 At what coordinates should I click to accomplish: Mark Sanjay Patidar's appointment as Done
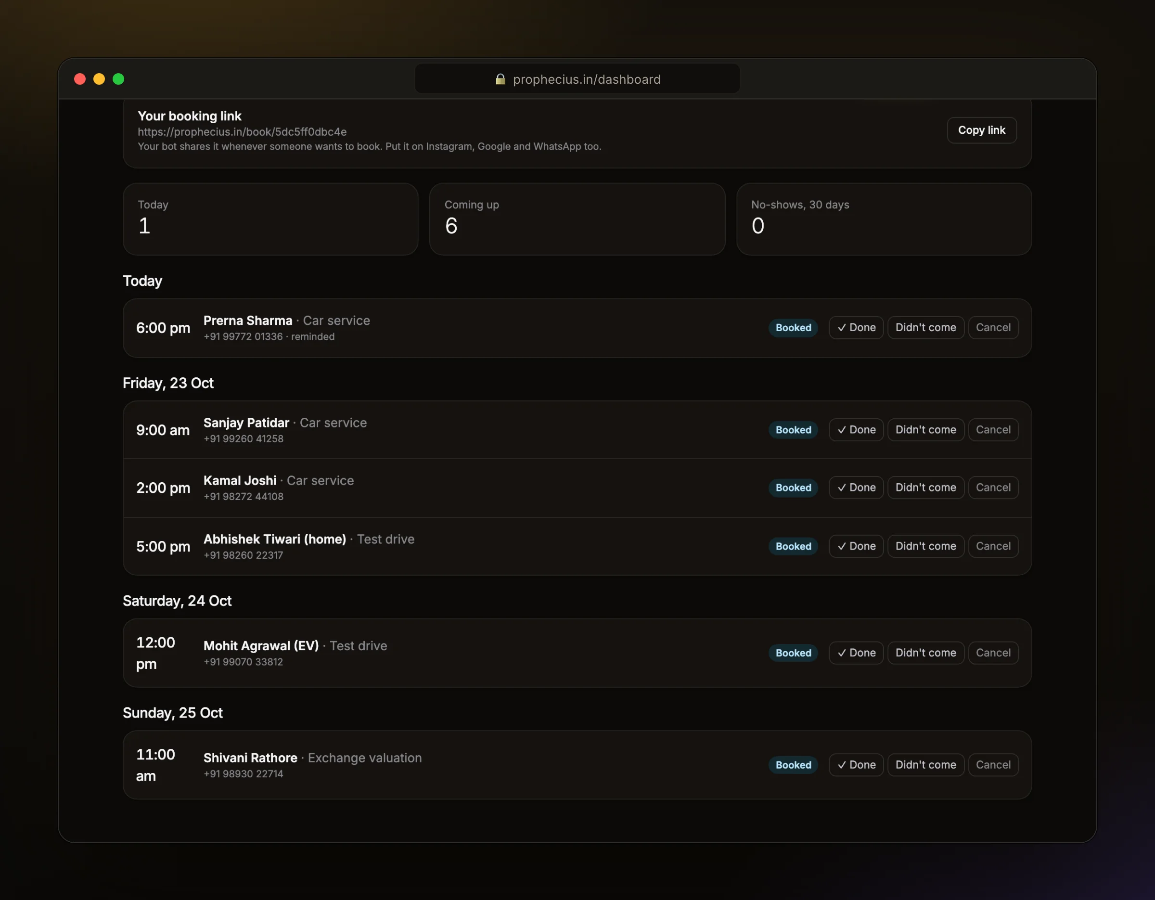pos(856,430)
